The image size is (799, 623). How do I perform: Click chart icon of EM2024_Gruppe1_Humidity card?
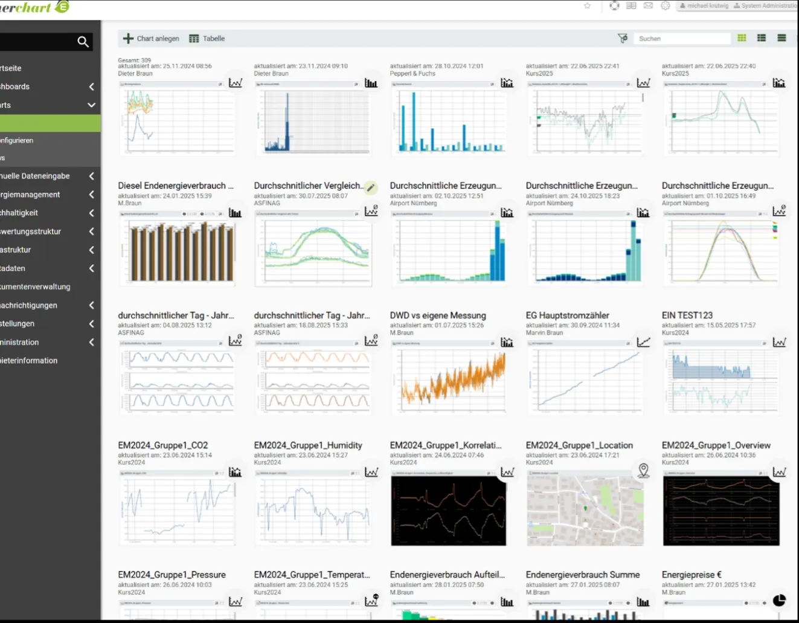pyautogui.click(x=371, y=472)
